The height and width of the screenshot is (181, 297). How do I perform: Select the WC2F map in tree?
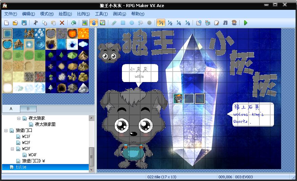(x=26, y=142)
